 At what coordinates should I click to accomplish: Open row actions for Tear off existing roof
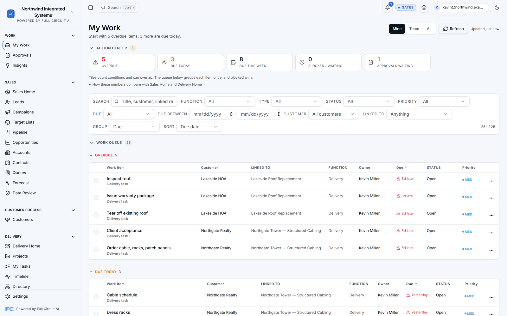[491, 216]
